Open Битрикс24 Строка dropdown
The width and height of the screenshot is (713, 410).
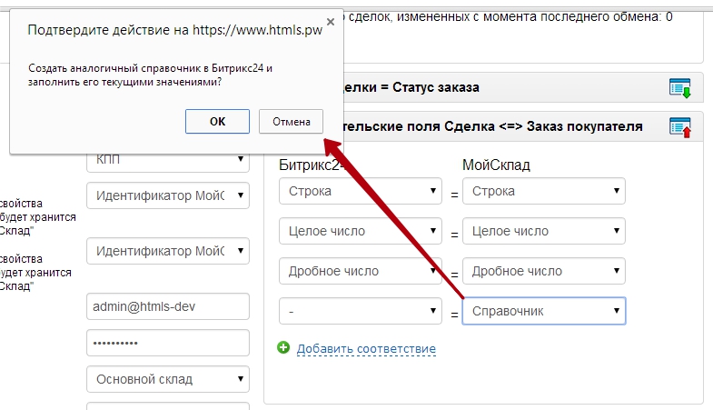(x=361, y=192)
